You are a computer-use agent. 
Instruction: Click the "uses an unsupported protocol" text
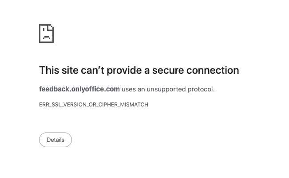pyautogui.click(x=168, y=89)
